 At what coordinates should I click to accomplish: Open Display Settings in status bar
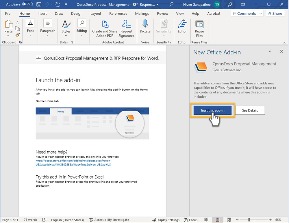pos(166,220)
